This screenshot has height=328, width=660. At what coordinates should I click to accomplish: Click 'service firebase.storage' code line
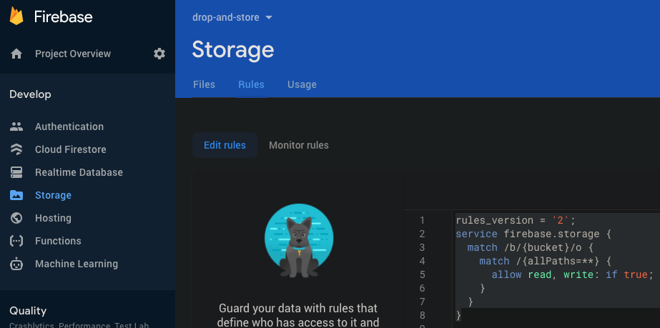[x=533, y=234]
